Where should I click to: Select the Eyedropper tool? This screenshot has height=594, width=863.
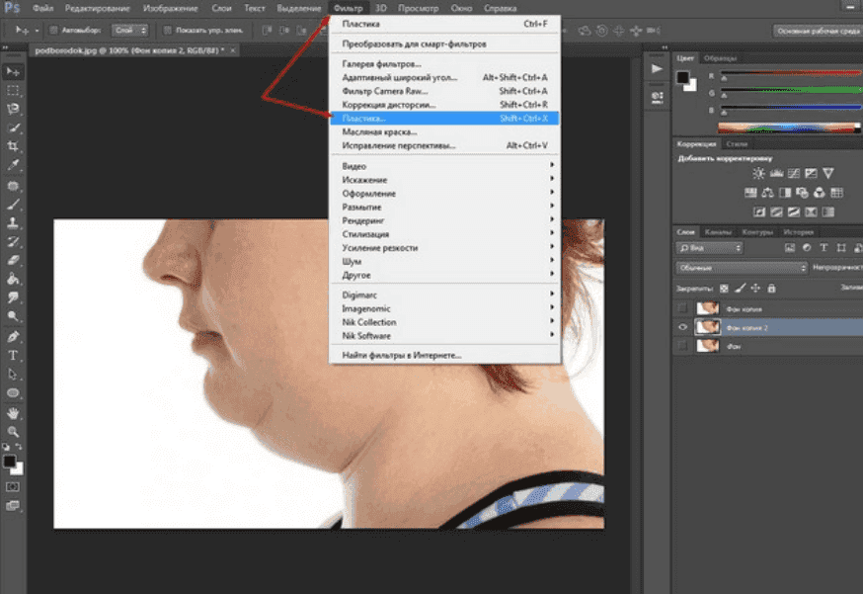pyautogui.click(x=14, y=165)
